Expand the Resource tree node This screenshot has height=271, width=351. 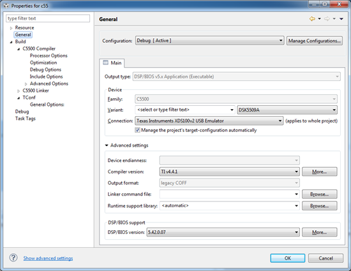(x=11, y=28)
